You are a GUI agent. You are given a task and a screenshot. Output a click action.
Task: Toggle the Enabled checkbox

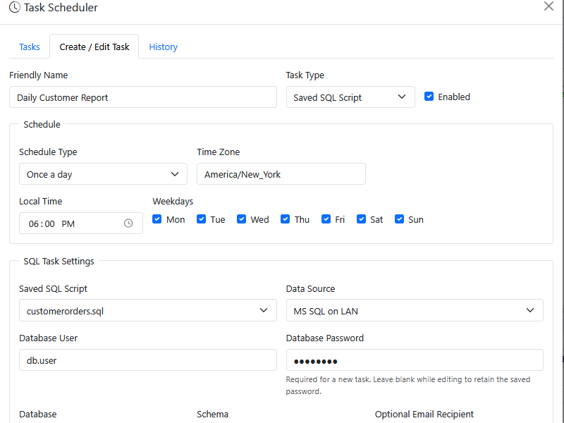[429, 97]
